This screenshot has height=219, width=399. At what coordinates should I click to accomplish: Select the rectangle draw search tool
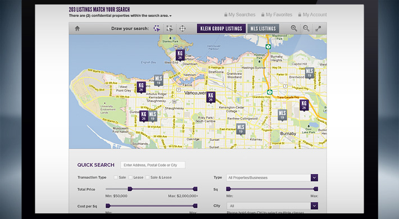(x=170, y=29)
